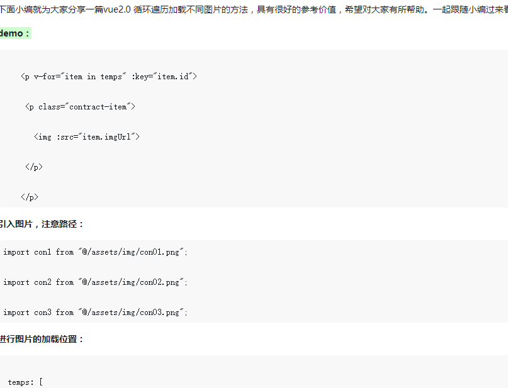508x388 pixels.
Task: Click the "import con1" keyword text
Action: click(27, 252)
